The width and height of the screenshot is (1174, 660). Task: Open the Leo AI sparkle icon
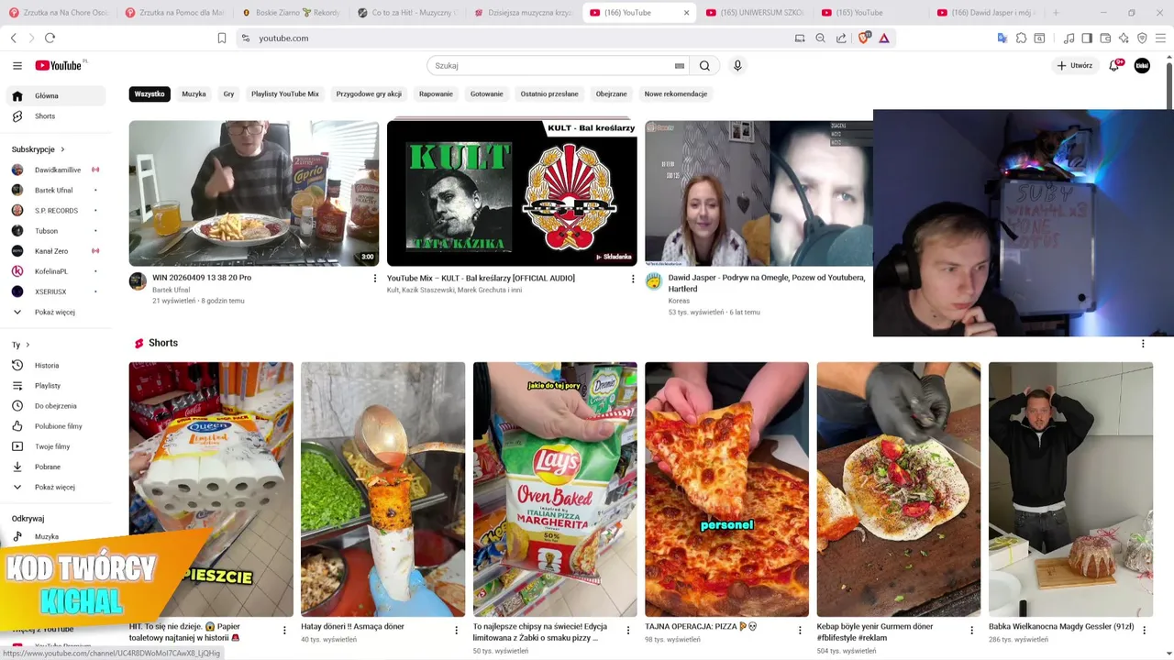pyautogui.click(x=1124, y=38)
